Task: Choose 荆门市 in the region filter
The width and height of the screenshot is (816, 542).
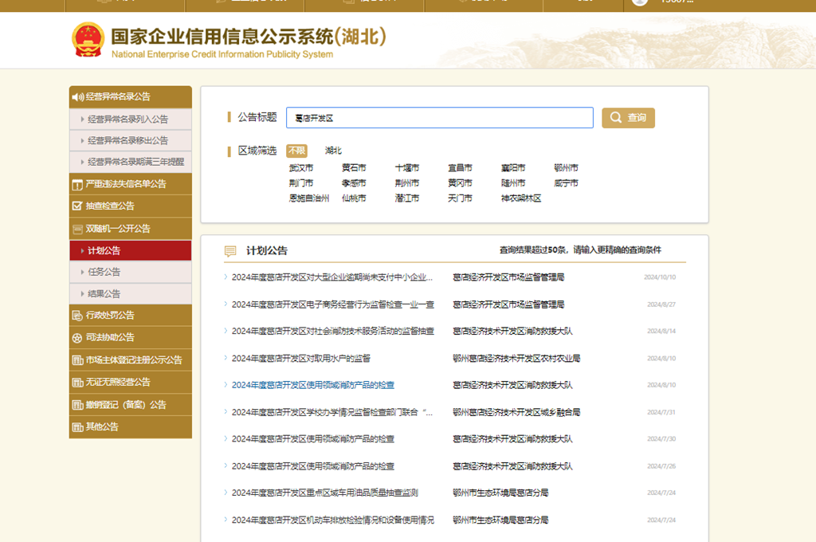Action: tap(301, 183)
